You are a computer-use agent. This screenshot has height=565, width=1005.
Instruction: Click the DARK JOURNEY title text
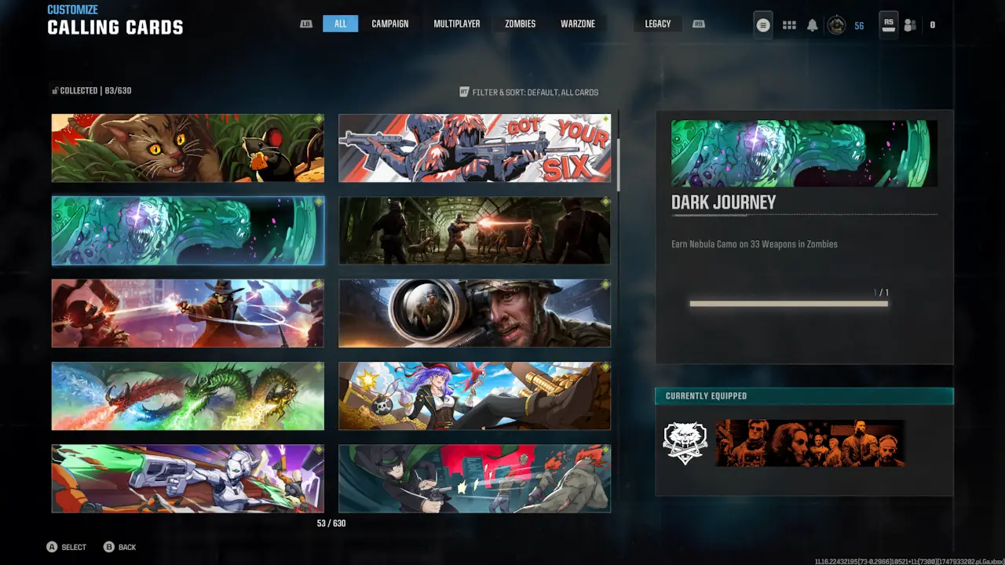(723, 202)
